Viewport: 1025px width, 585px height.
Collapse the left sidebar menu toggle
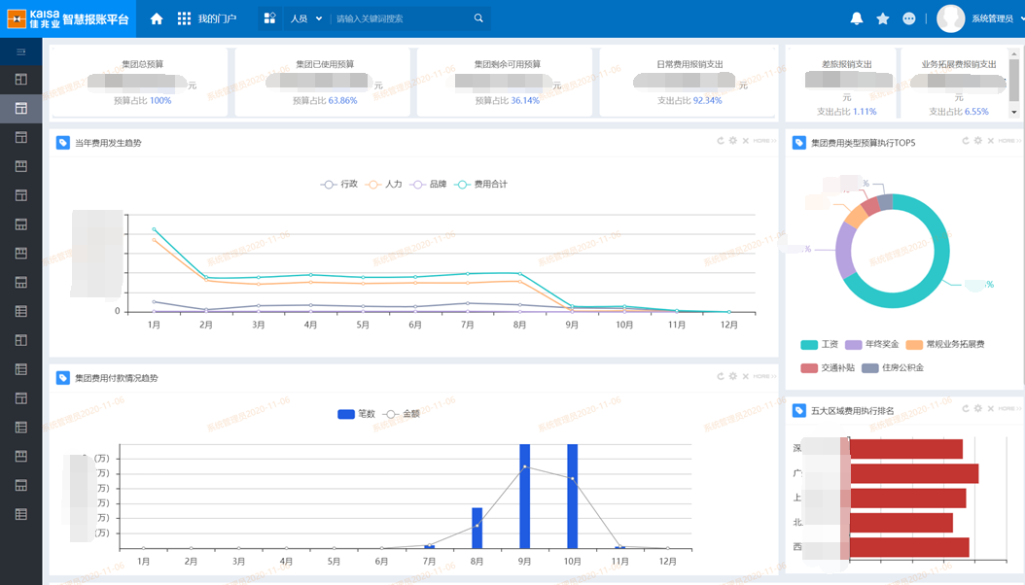[x=21, y=51]
